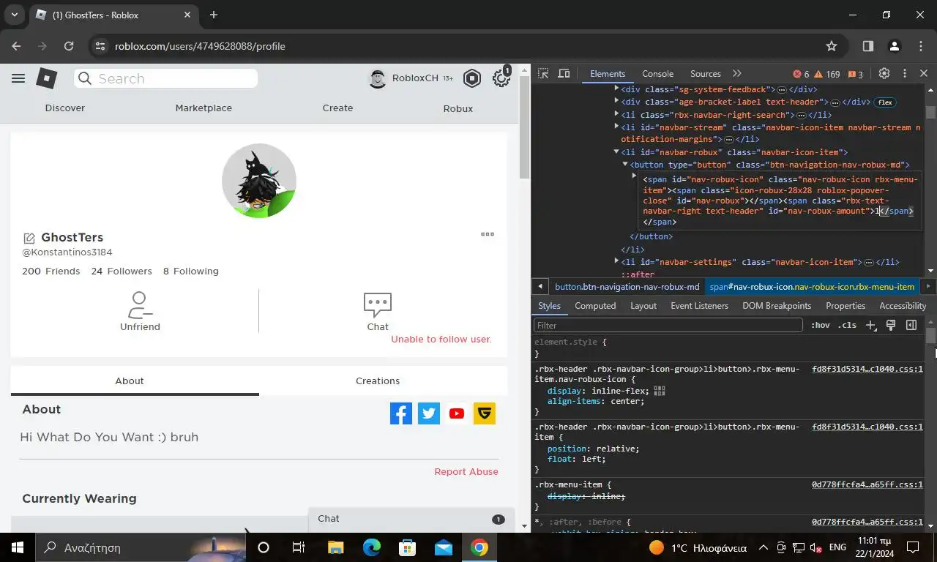
Task: Click the errors count badge 6
Action: [802, 74]
